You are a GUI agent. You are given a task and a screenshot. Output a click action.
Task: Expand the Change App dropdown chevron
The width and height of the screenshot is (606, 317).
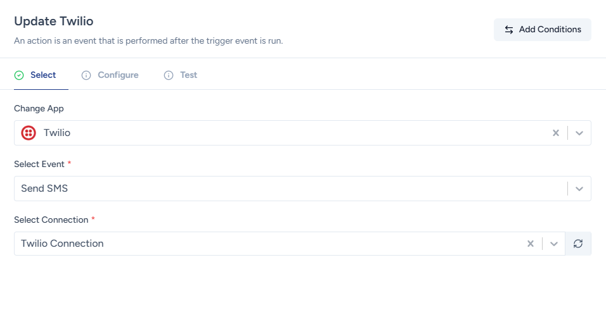pyautogui.click(x=579, y=133)
